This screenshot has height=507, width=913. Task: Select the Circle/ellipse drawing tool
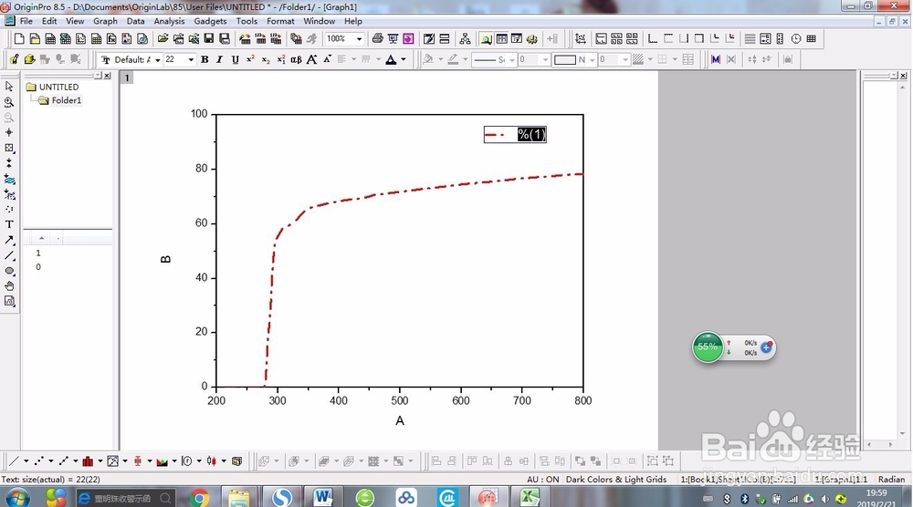pos(9,270)
